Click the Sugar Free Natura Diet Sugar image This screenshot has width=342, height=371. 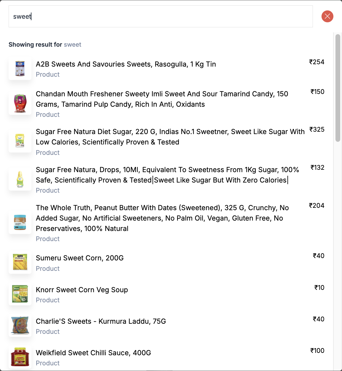(20, 141)
